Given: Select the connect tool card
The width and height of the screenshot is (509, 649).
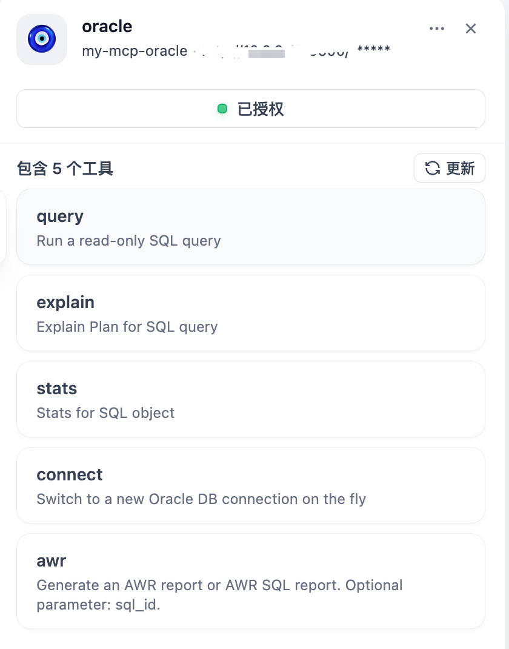Looking at the screenshot, I should pos(250,485).
